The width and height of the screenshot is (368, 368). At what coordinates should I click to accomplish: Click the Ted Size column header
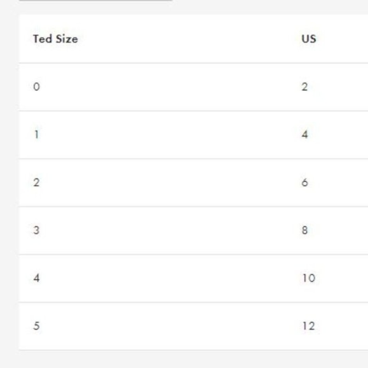(56, 39)
